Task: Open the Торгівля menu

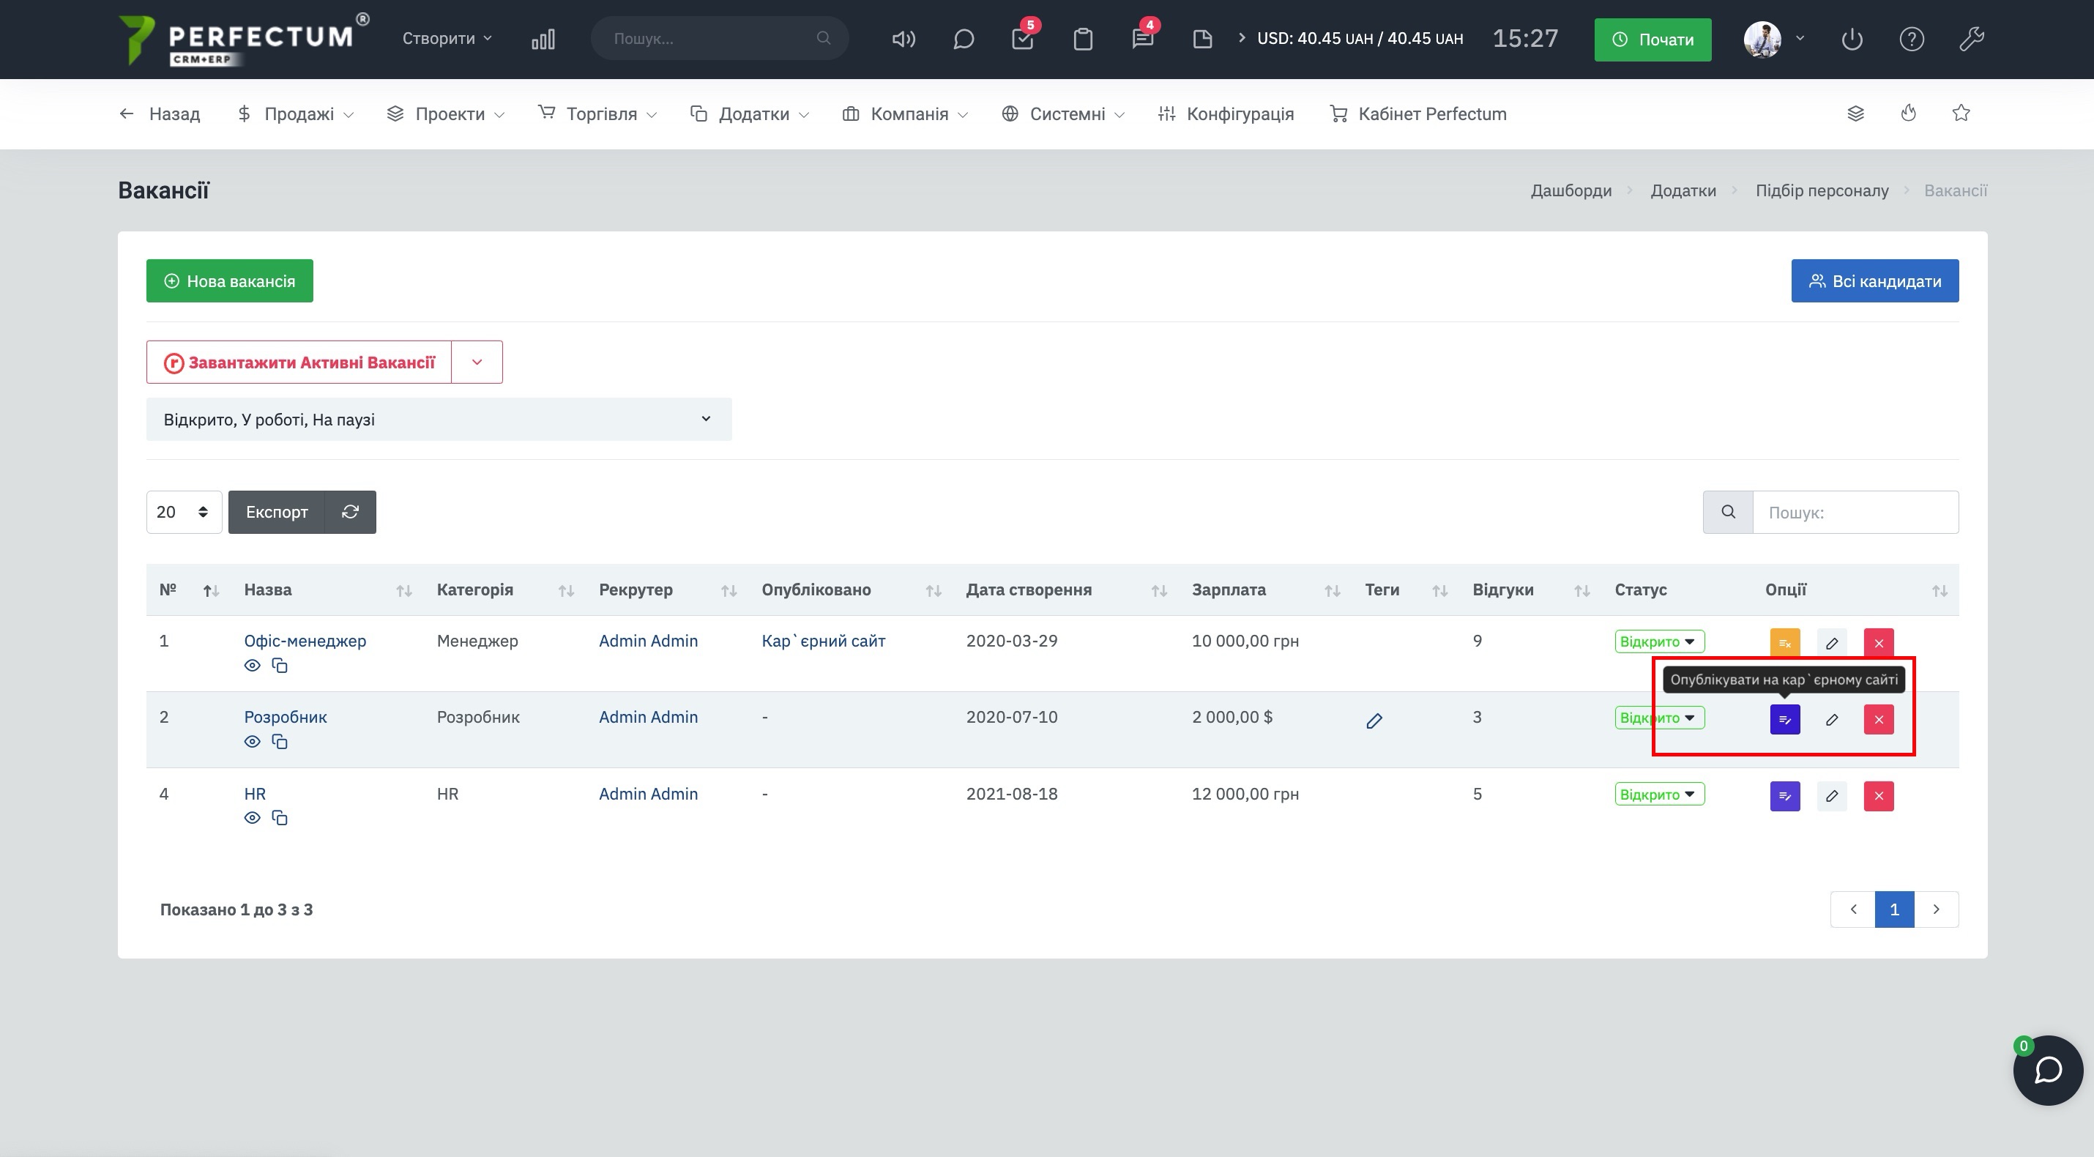Action: pos(597,114)
